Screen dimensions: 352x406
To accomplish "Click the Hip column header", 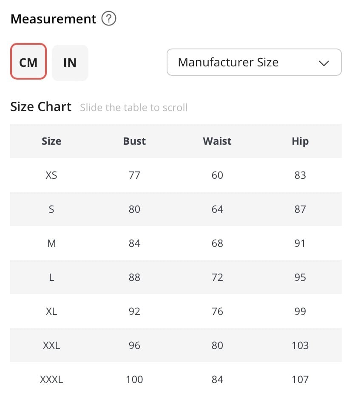I will coord(300,141).
